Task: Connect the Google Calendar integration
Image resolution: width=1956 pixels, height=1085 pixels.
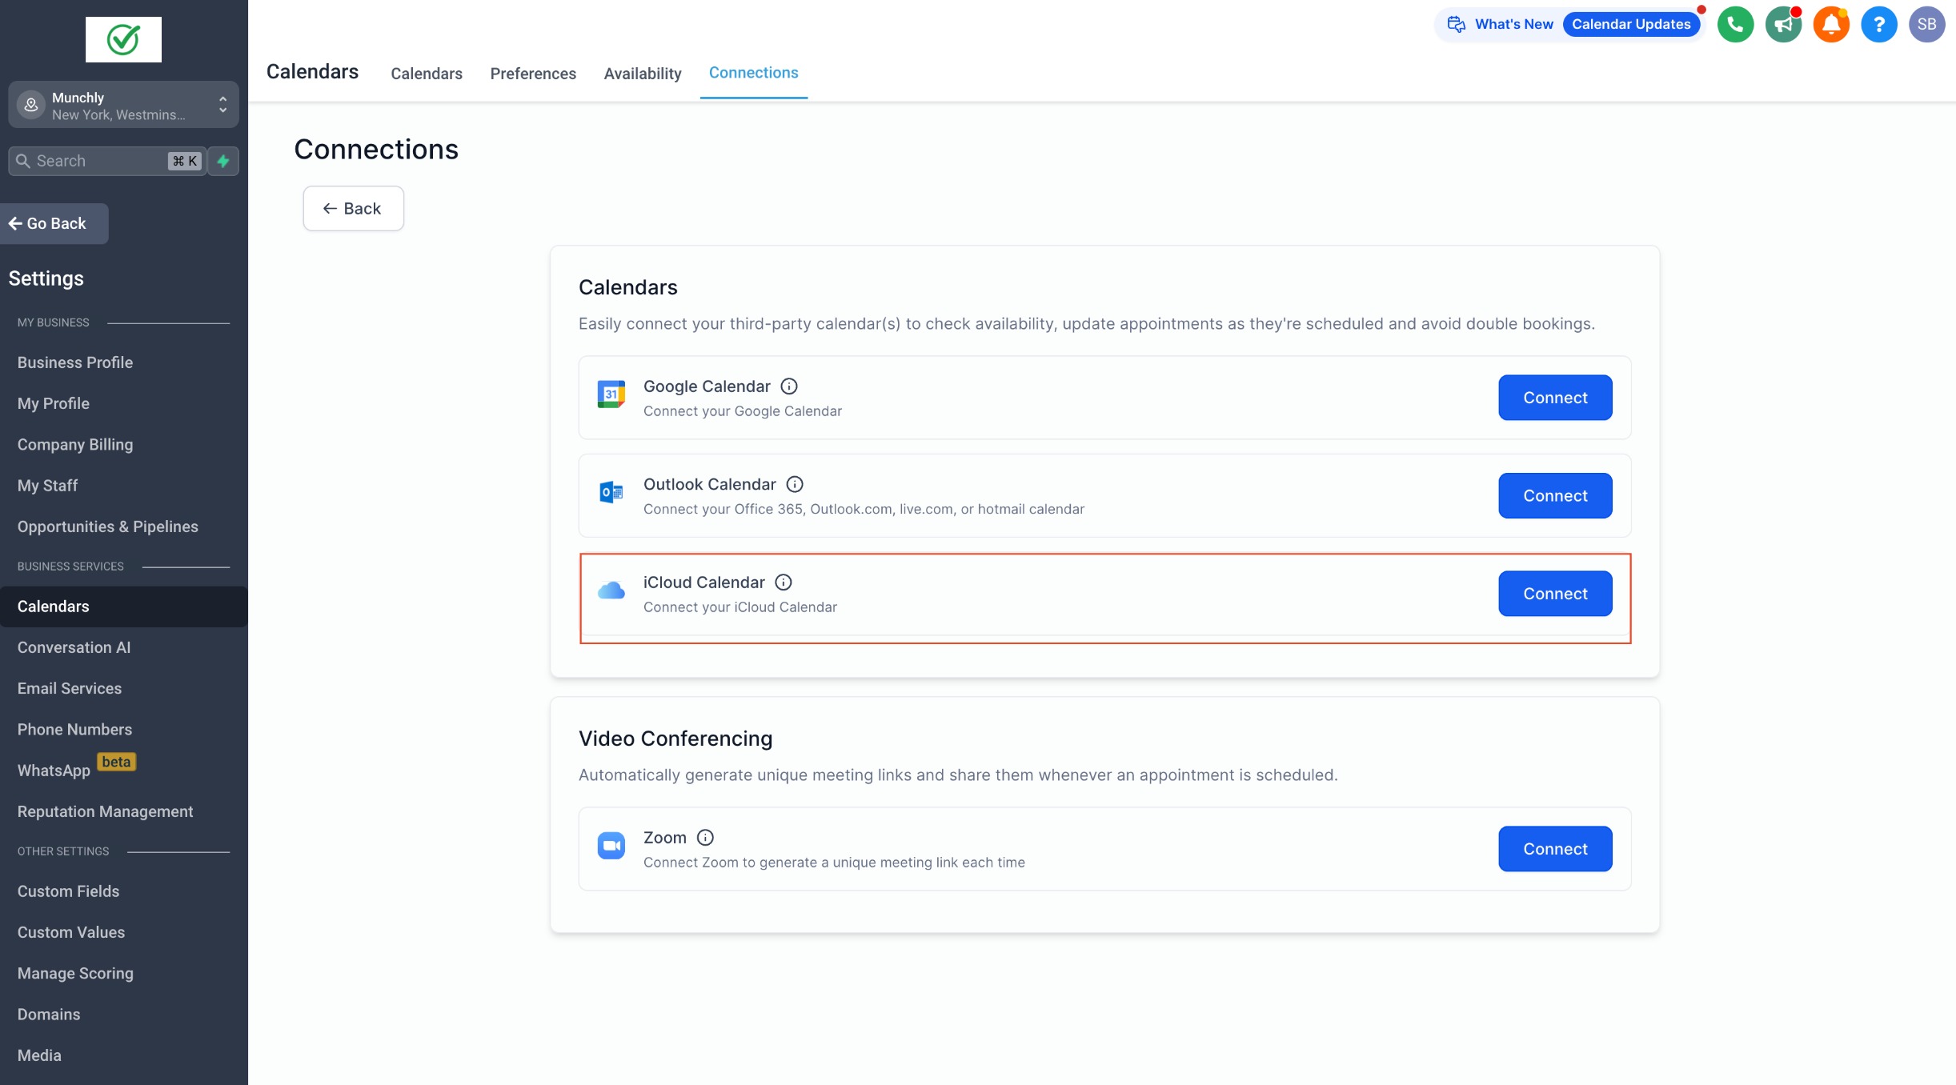Action: point(1554,398)
